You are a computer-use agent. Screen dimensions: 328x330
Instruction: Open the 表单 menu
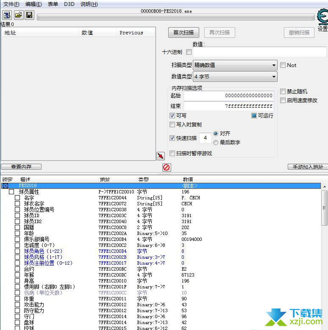pyautogui.click(x=53, y=4)
